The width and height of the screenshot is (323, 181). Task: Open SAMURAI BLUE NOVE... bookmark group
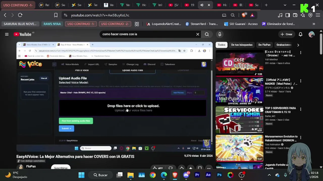coord(20,24)
